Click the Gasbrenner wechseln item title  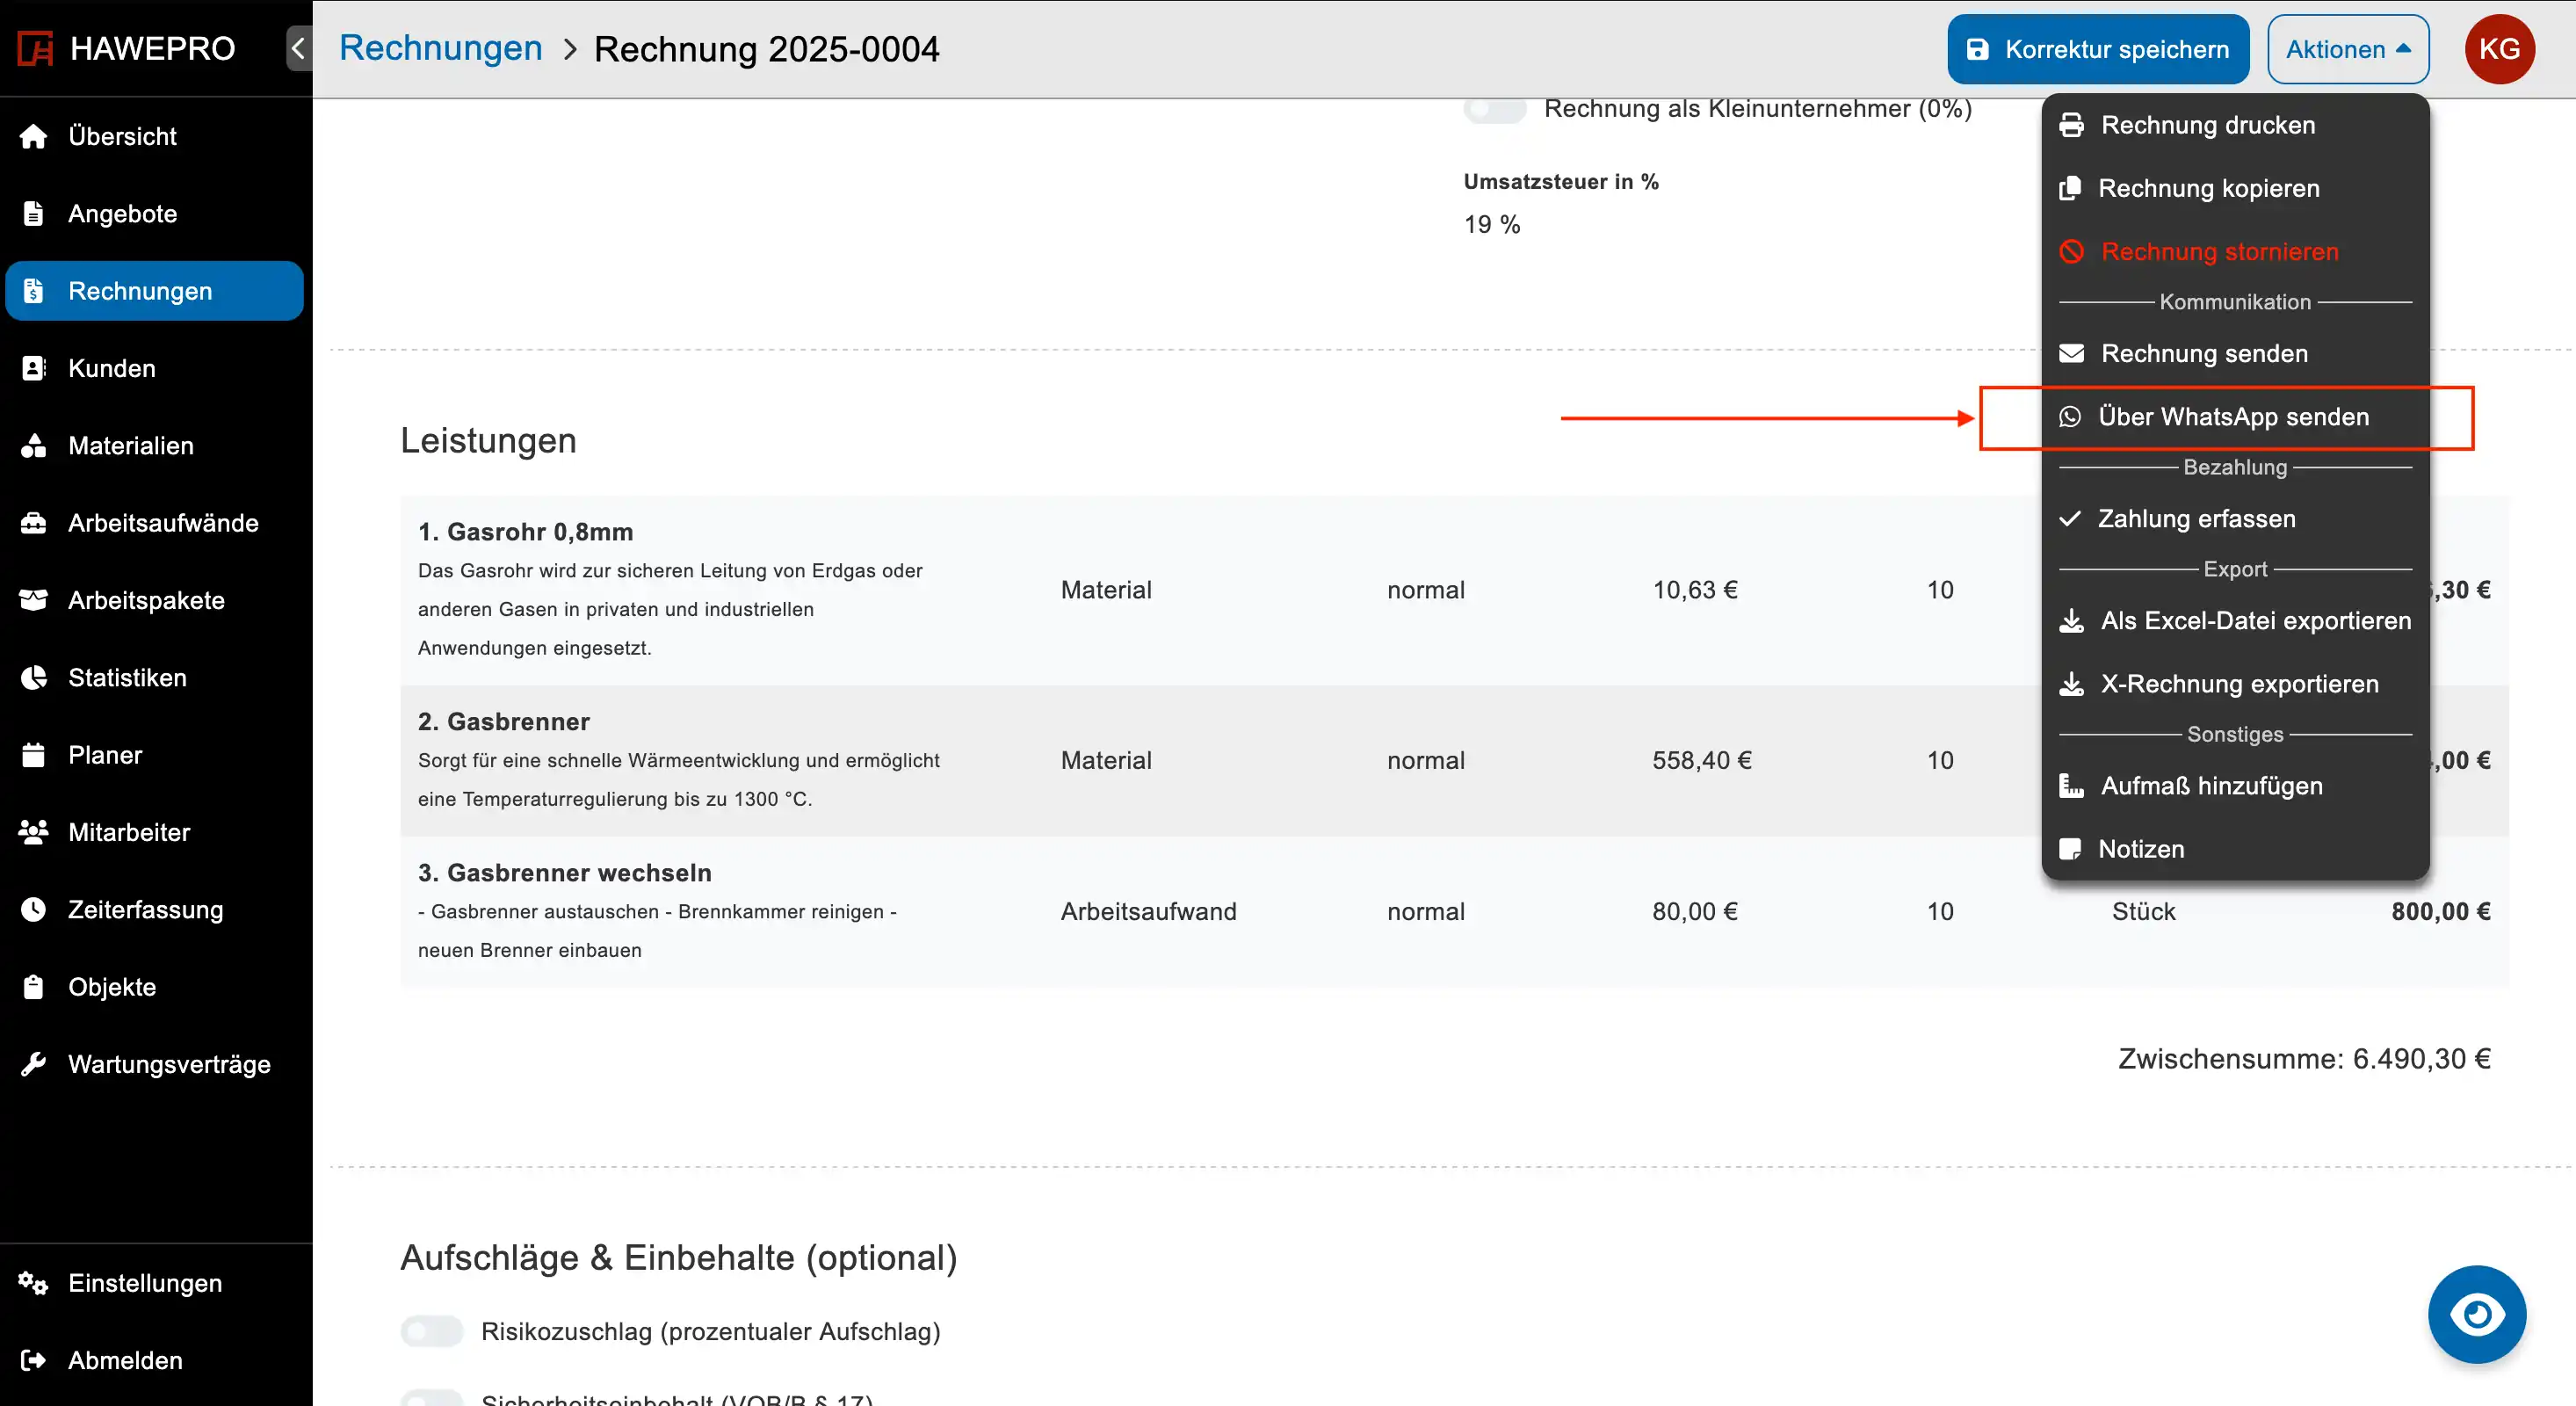pos(565,873)
